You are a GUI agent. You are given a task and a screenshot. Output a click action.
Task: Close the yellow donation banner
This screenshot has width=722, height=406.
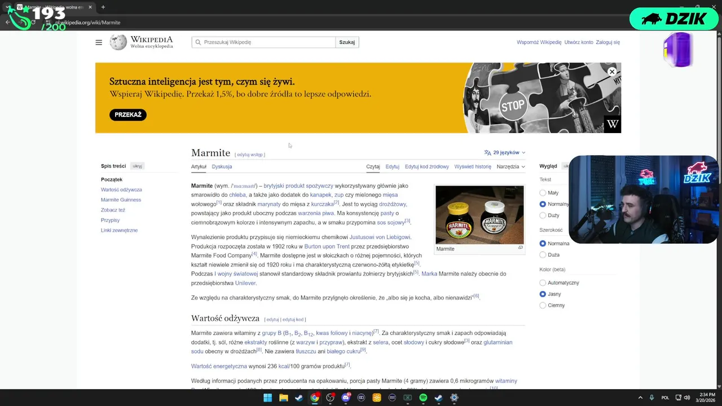coord(611,72)
